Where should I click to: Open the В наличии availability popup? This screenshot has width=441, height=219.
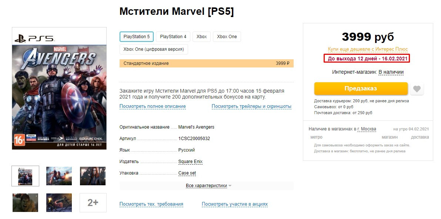tap(391, 72)
